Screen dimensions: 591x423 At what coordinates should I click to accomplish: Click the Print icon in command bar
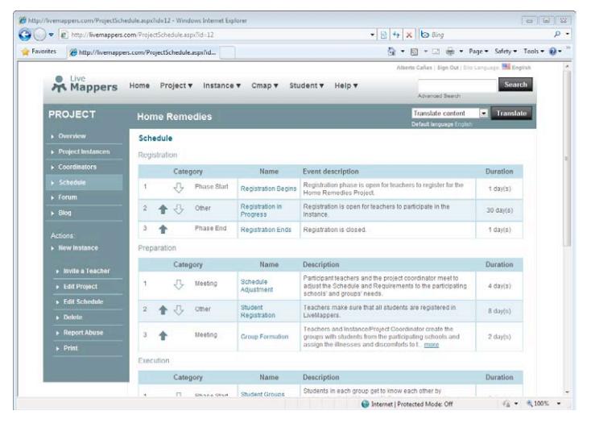[450, 52]
